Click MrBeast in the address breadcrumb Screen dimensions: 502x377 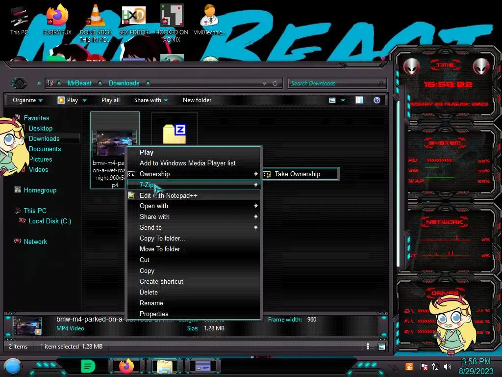[x=79, y=83]
